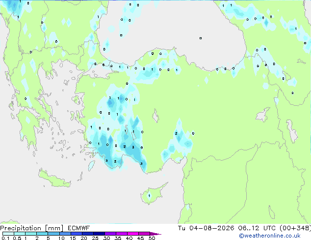The height and width of the screenshot is (240, 311).
Task: Click the purple arrow above 50 mm
Action: click(155, 234)
